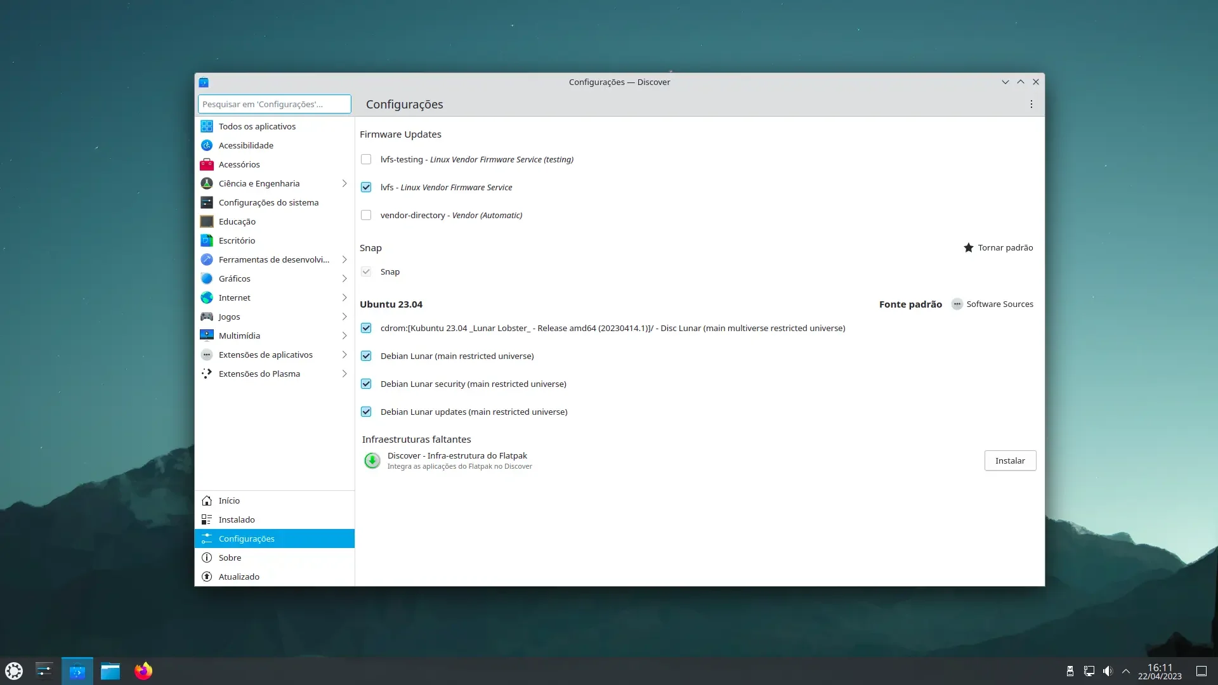This screenshot has width=1218, height=685.
Task: Click the Acessibilidade category icon
Action: click(207, 145)
